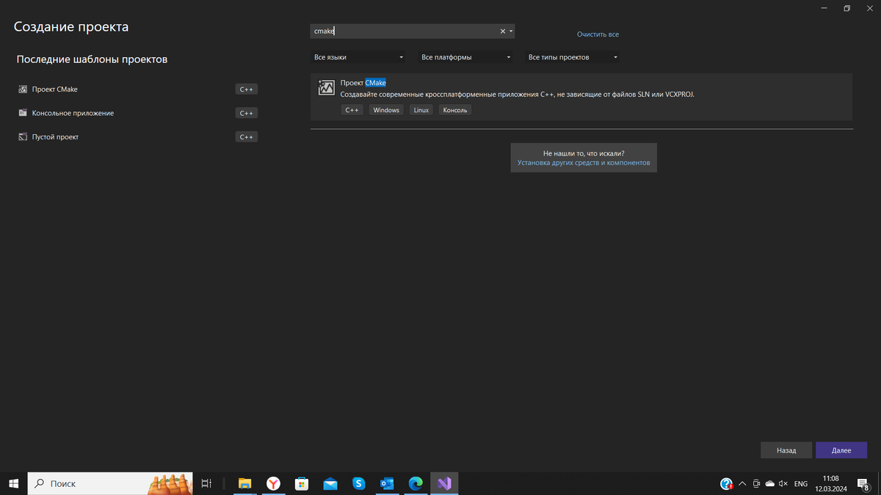Open File Explorer from the taskbar
This screenshot has height=495, width=881.
(x=244, y=483)
